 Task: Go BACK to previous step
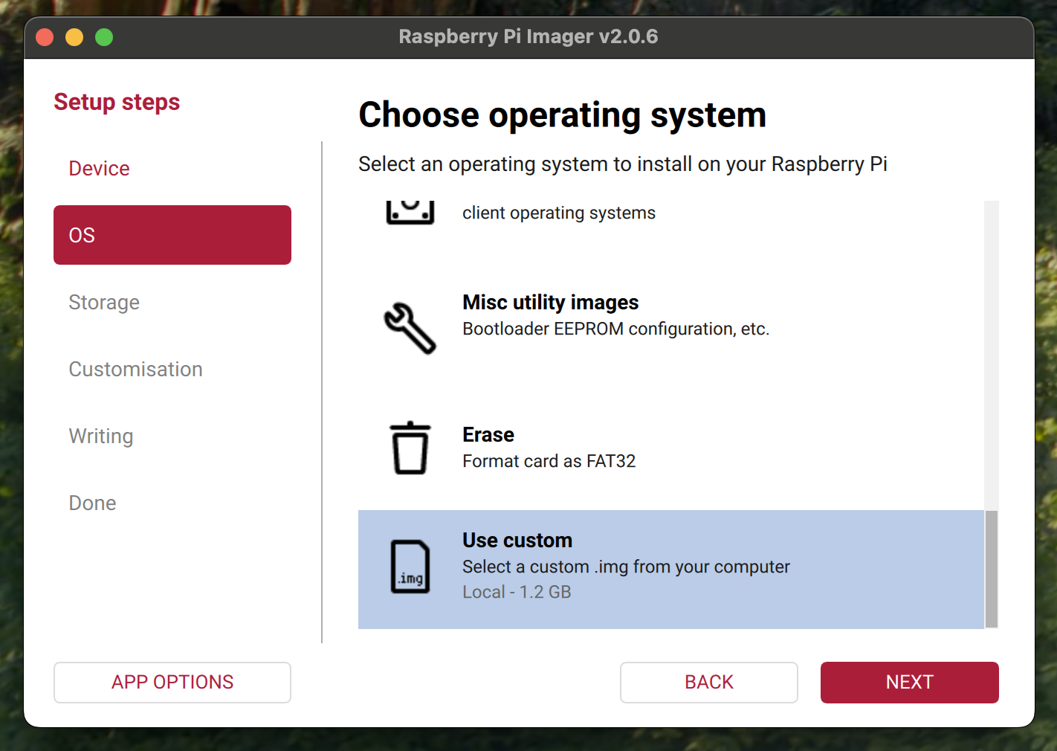click(x=709, y=683)
